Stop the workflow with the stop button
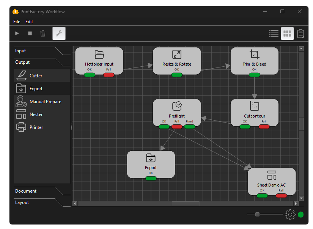Image resolution: width=313 pixels, height=229 pixels. [x=30, y=33]
